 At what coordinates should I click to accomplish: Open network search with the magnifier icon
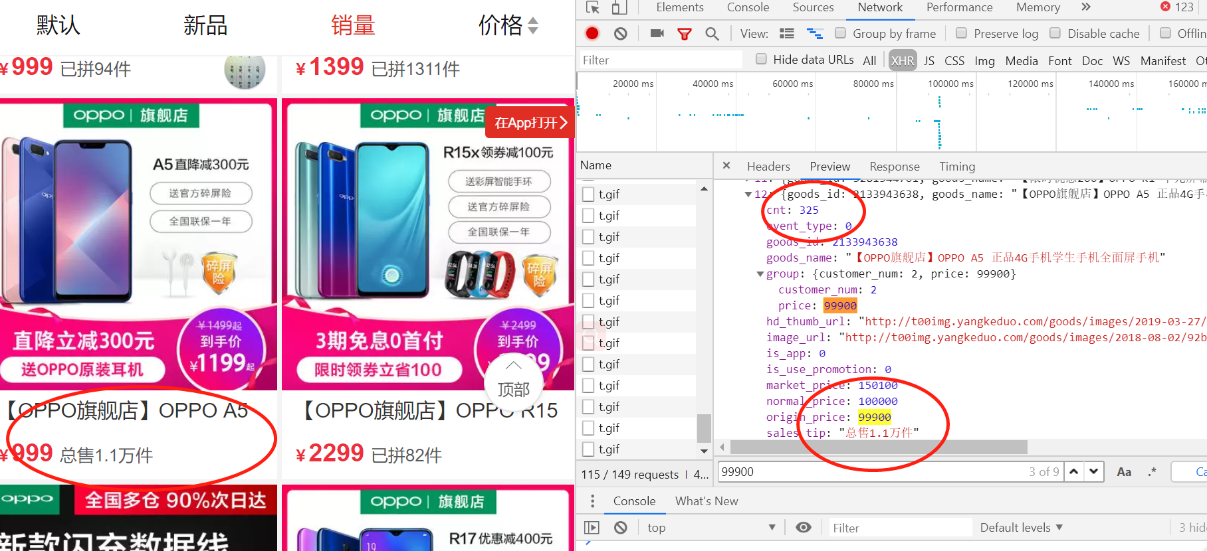click(x=712, y=34)
